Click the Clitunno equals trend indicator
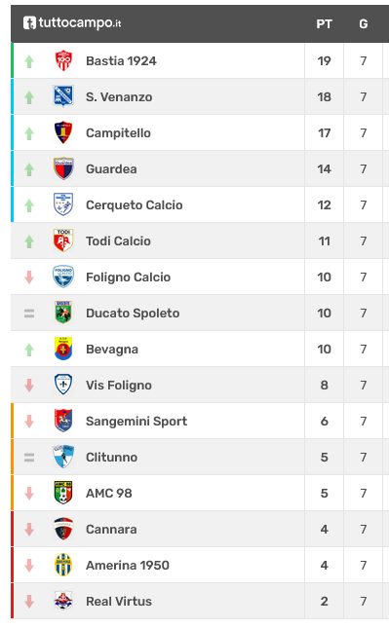389x628 pixels. coord(29,457)
